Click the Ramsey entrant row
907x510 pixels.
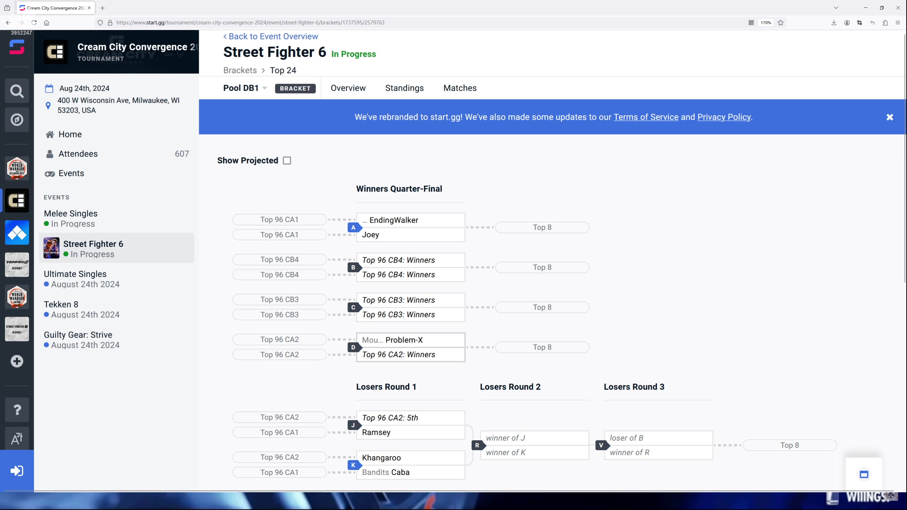[x=411, y=432]
